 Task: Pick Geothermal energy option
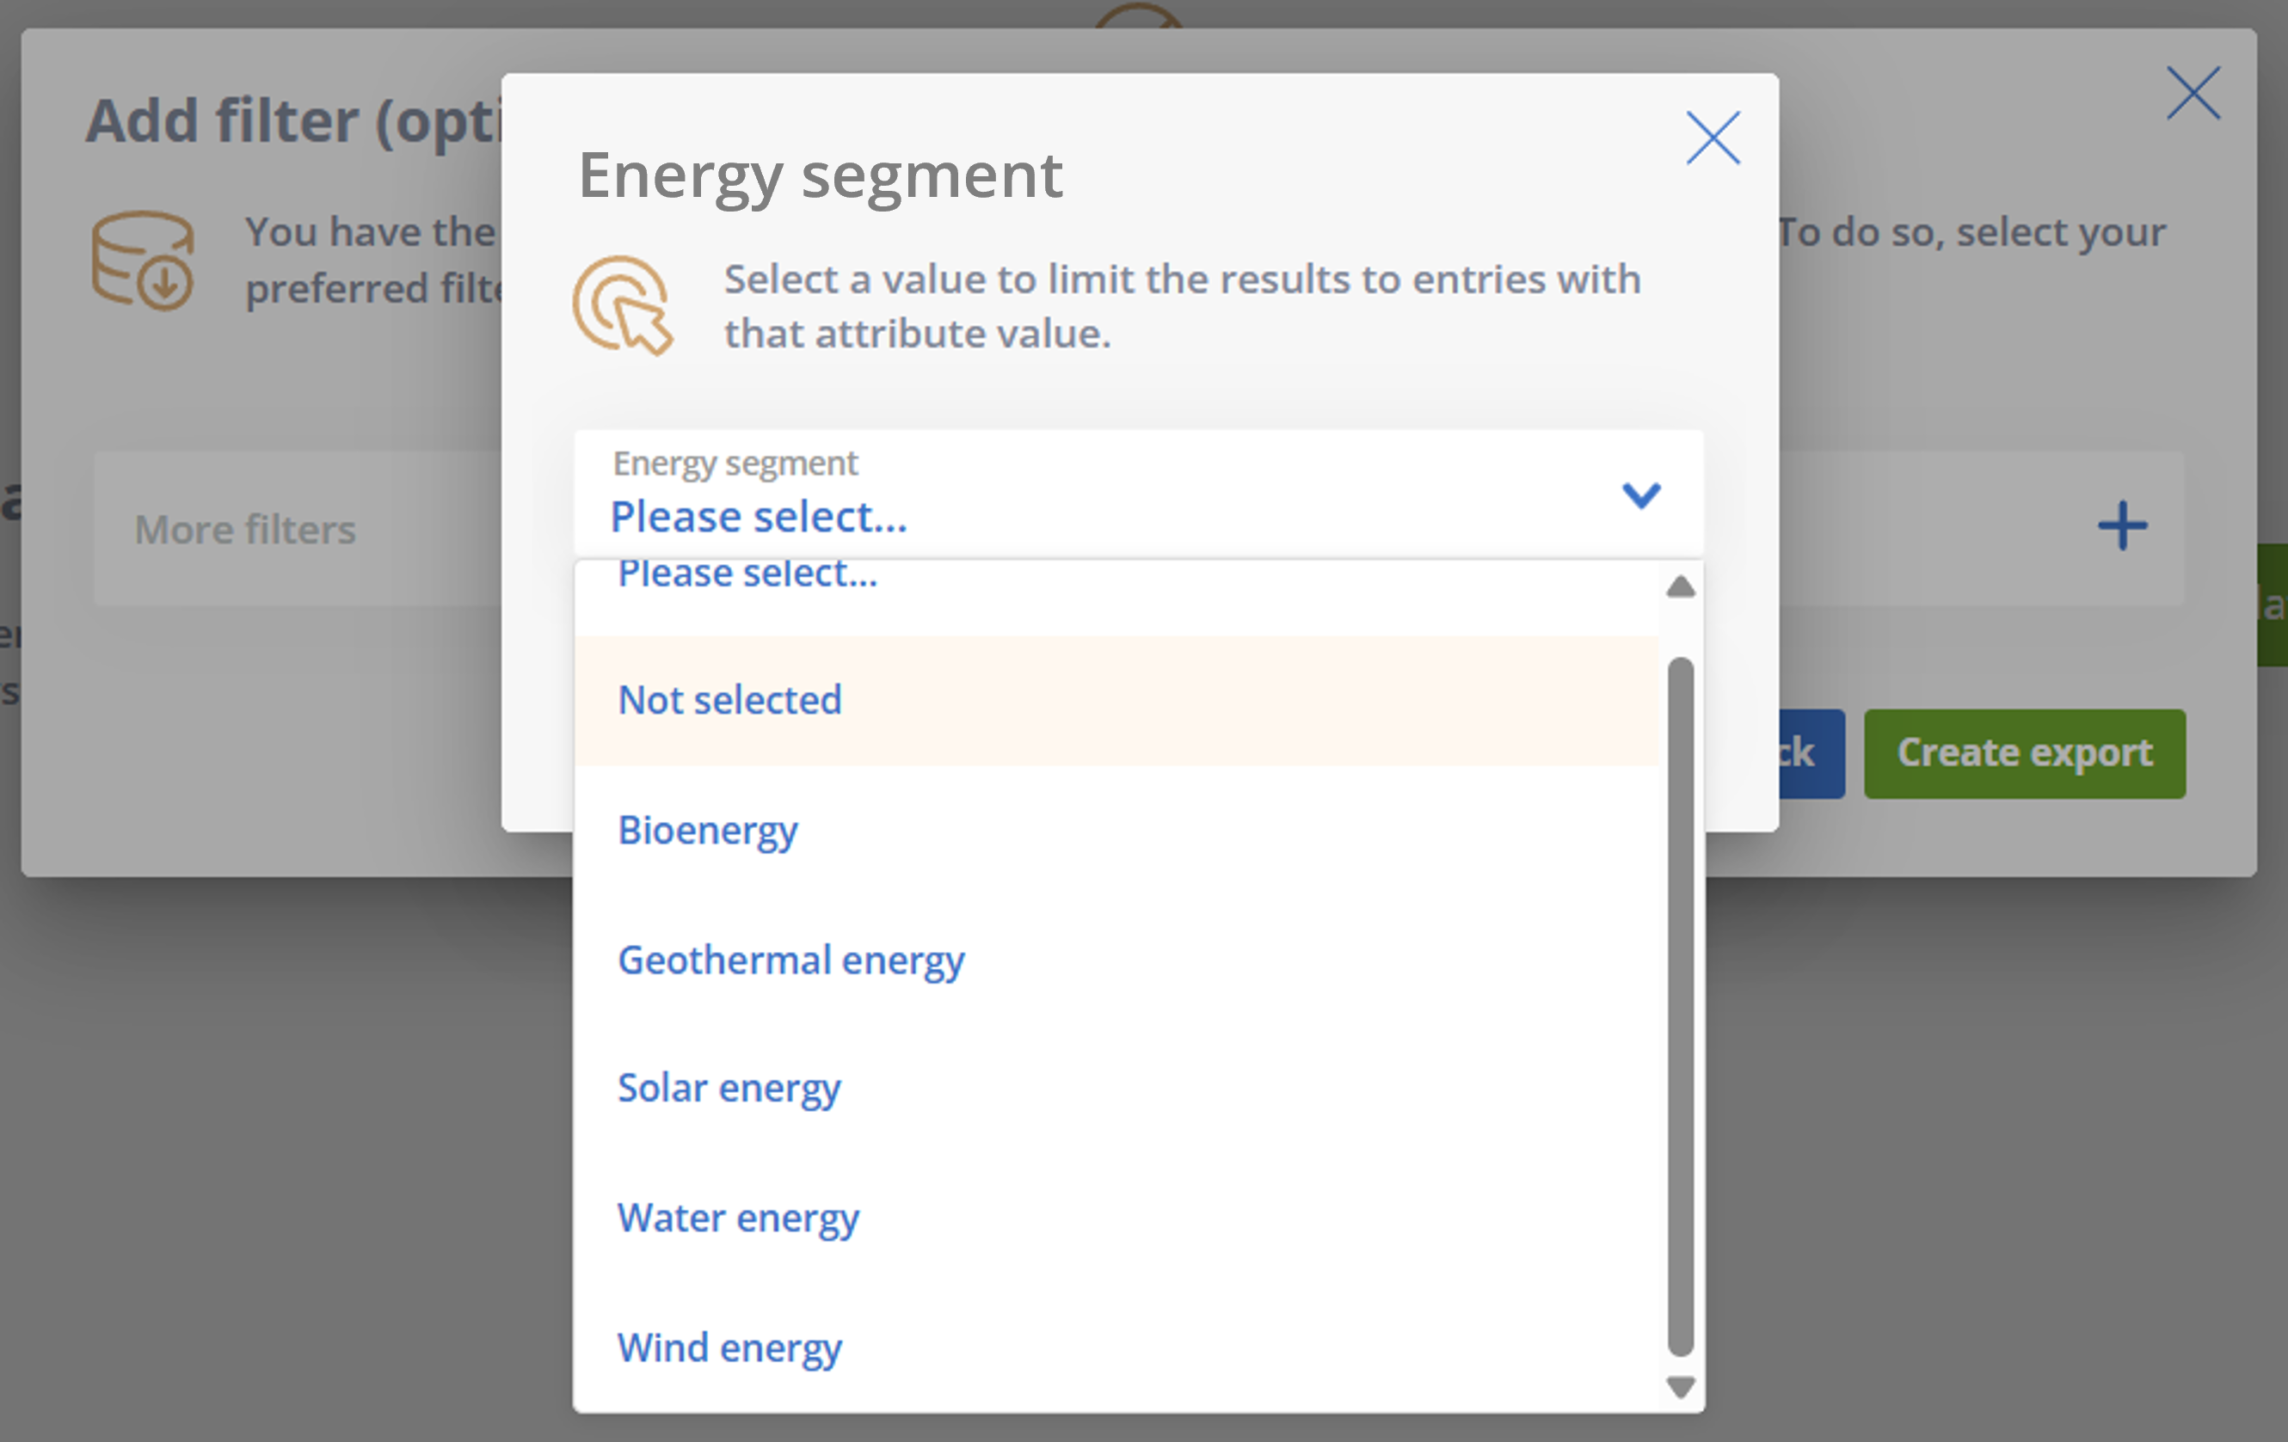tap(1116, 960)
